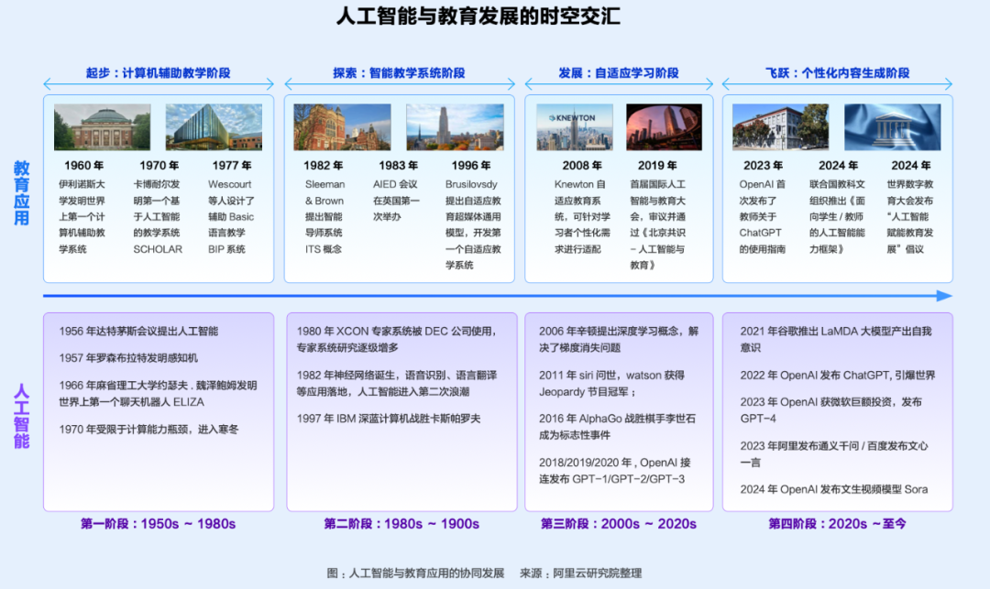
Task: Click the vertical label 教育应用
Action: click(x=21, y=193)
